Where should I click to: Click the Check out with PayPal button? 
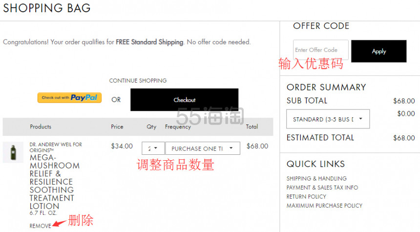click(69, 98)
